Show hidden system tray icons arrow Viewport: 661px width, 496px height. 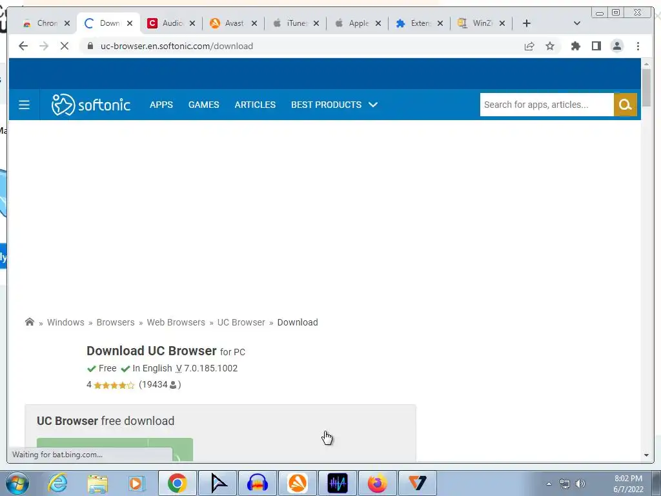pos(549,484)
